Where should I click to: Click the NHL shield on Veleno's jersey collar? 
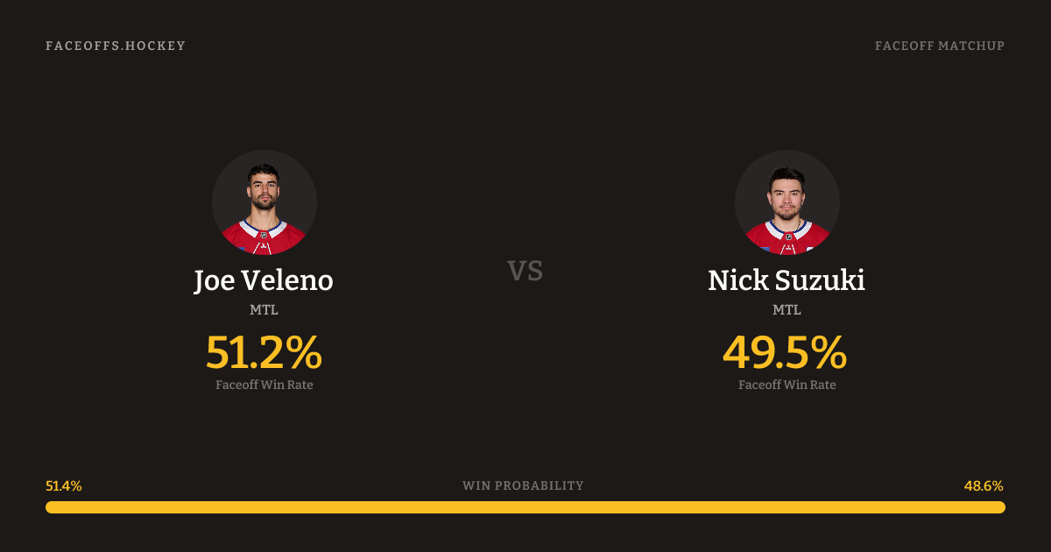(265, 235)
